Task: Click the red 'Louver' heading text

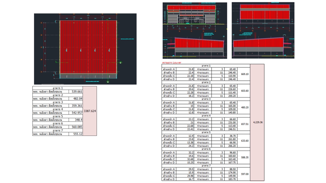Action: pyautogui.click(x=172, y=63)
